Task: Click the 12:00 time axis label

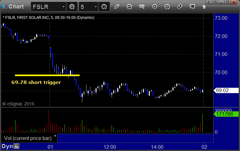Action: [x=110, y=147]
